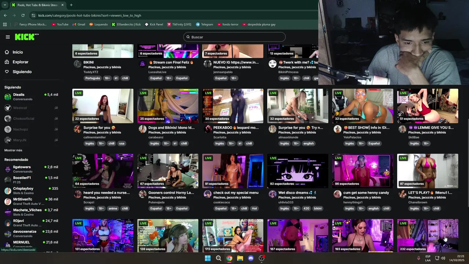The image size is (469, 264).
Task: Click carabeanz channel avatar
Action: click(x=143, y=129)
